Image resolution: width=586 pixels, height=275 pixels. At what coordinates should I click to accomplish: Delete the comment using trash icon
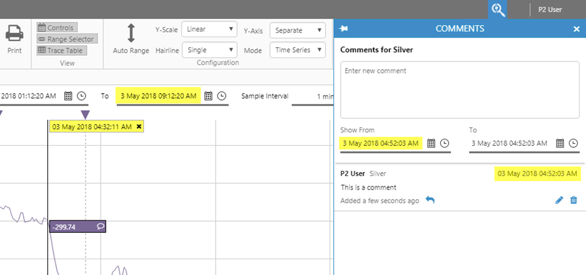573,200
